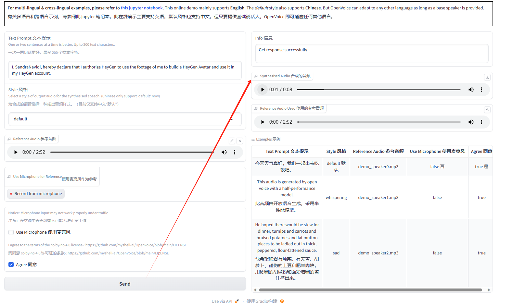The image size is (526, 307).
Task: Seek in Synthesised Audio progress bar
Action: tap(379, 90)
